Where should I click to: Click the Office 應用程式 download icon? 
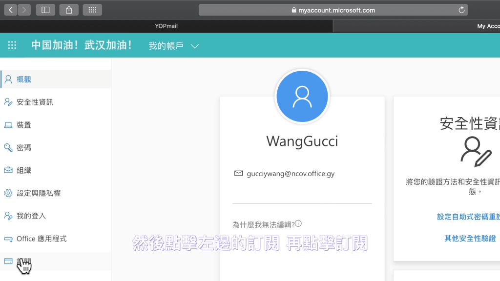[8, 239]
